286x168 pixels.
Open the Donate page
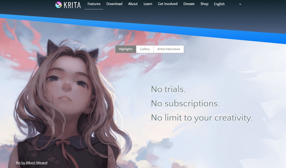pos(189,4)
